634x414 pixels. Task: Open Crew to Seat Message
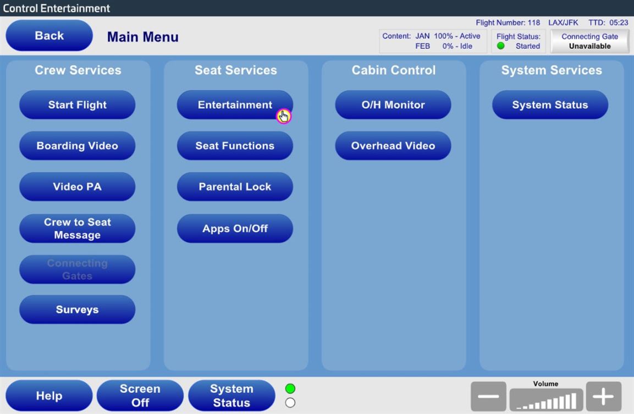tap(77, 228)
